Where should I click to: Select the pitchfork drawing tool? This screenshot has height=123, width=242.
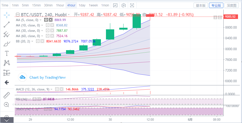pyautogui.click(x=7, y=34)
